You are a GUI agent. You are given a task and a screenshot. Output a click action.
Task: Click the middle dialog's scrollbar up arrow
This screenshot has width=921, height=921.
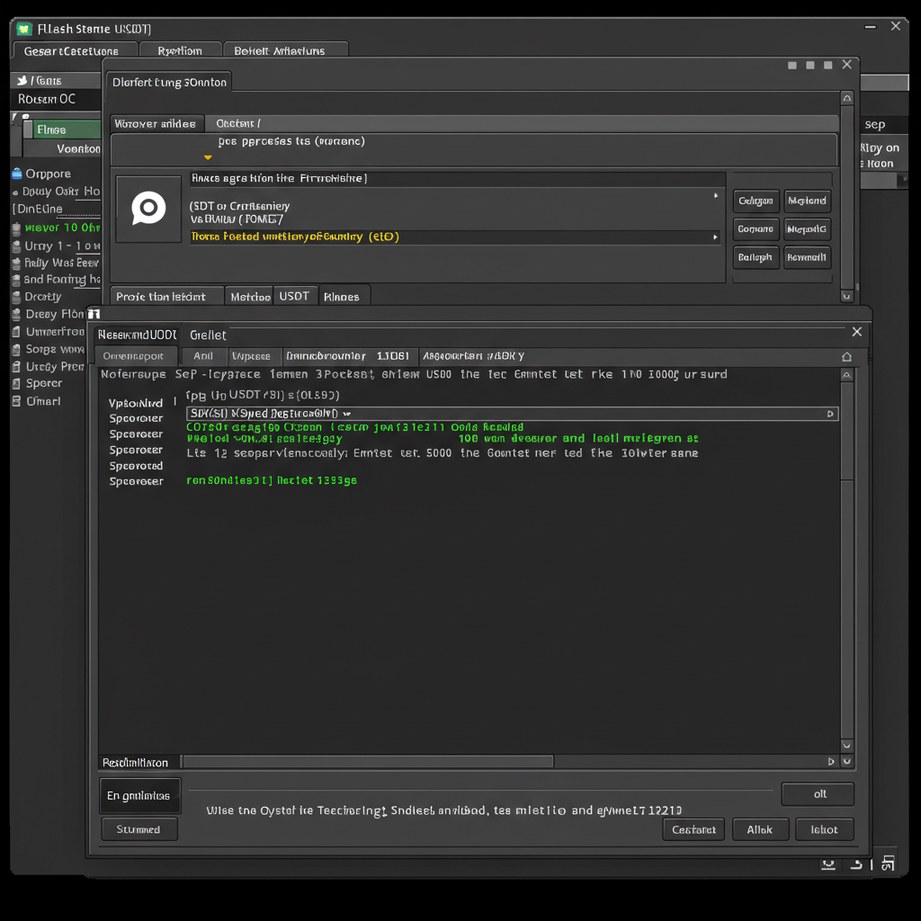pyautogui.click(x=846, y=97)
